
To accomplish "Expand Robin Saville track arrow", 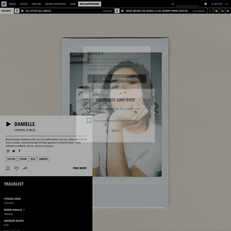I will pos(24,210).
